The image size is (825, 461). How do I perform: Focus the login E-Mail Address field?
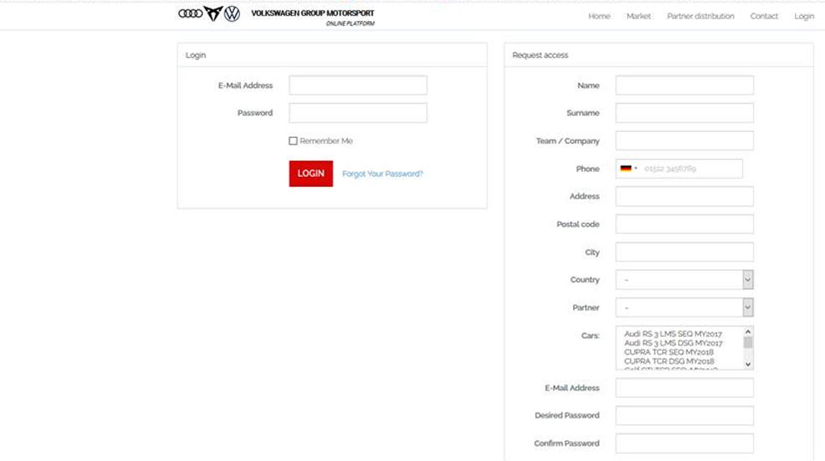coord(358,85)
